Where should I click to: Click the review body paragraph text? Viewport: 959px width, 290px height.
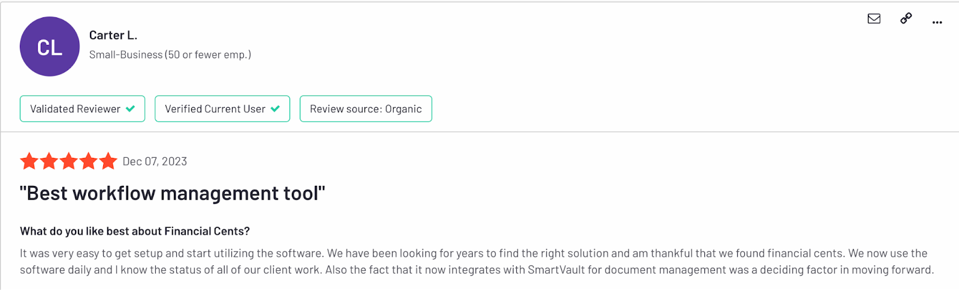pyautogui.click(x=477, y=262)
